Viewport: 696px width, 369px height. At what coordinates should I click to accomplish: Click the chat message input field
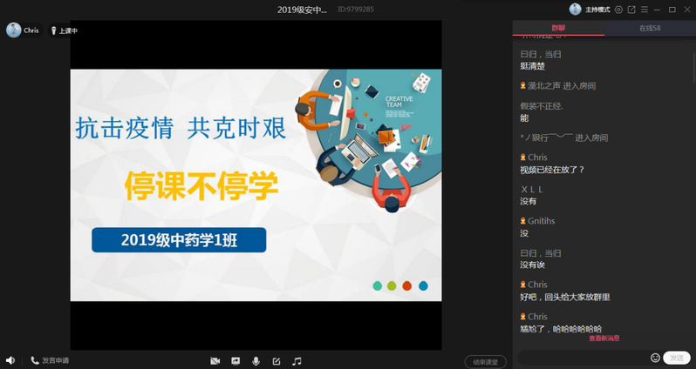(583, 358)
